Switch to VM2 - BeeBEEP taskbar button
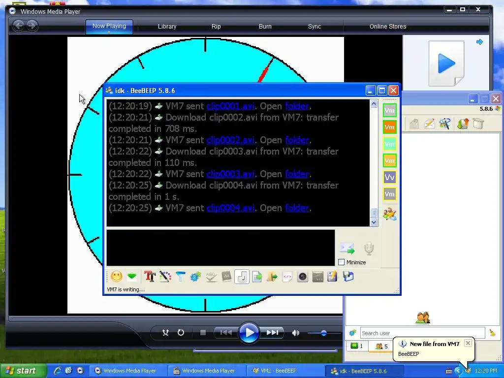This screenshot has width=504, height=378. click(x=285, y=371)
